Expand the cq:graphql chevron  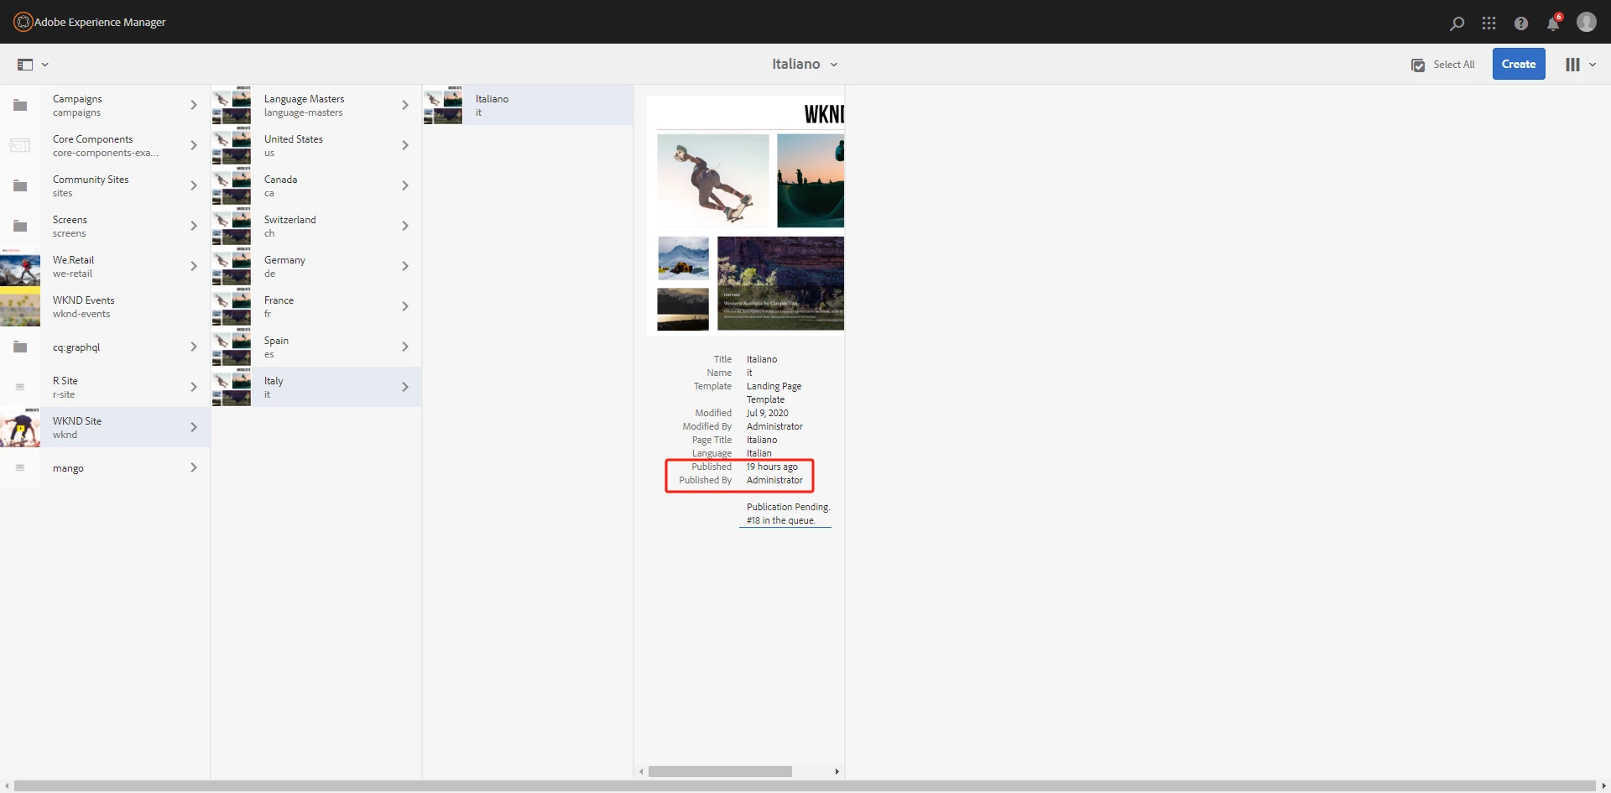[x=194, y=347]
